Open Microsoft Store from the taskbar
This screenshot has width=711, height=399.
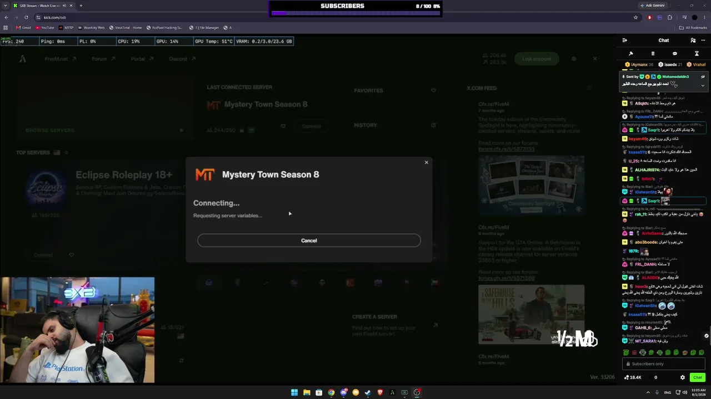tap(319, 392)
